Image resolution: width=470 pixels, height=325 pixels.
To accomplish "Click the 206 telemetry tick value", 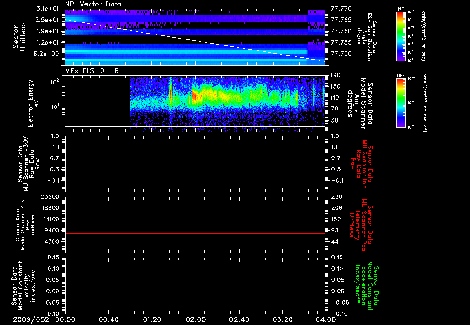I will point(336,208).
